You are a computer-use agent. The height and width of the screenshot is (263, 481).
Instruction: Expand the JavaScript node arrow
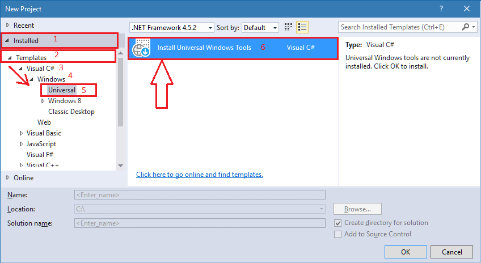(x=21, y=144)
